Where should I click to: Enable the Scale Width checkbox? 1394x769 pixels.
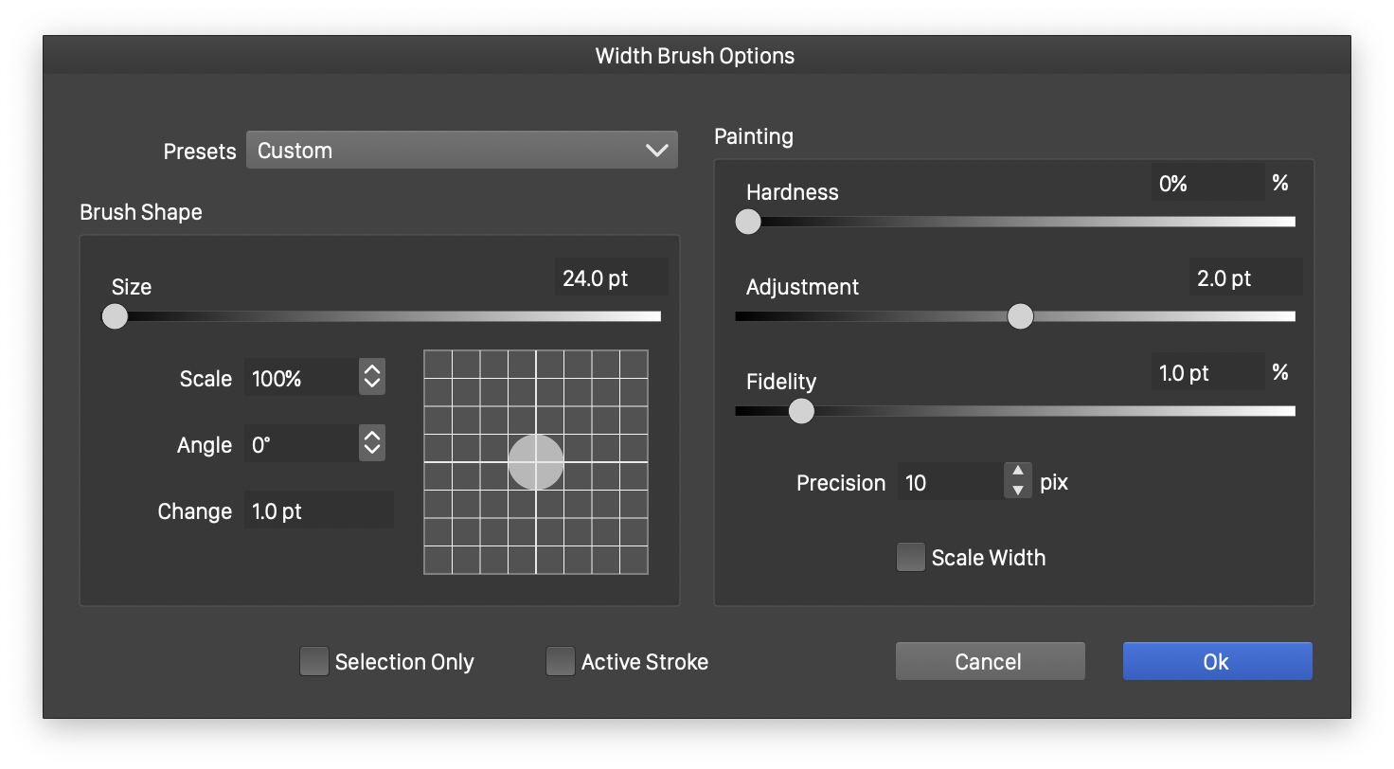click(910, 558)
